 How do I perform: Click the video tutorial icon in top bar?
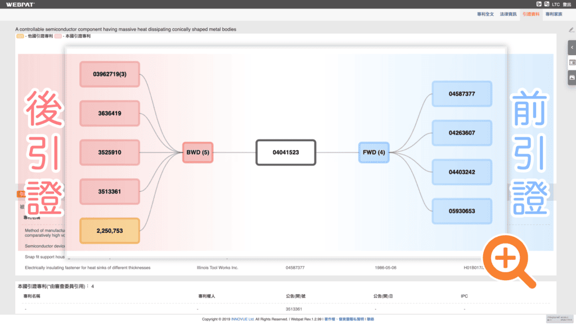pos(538,4)
